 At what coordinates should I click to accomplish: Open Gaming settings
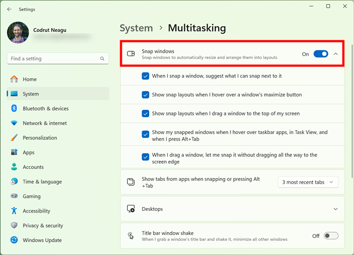tap(58, 196)
